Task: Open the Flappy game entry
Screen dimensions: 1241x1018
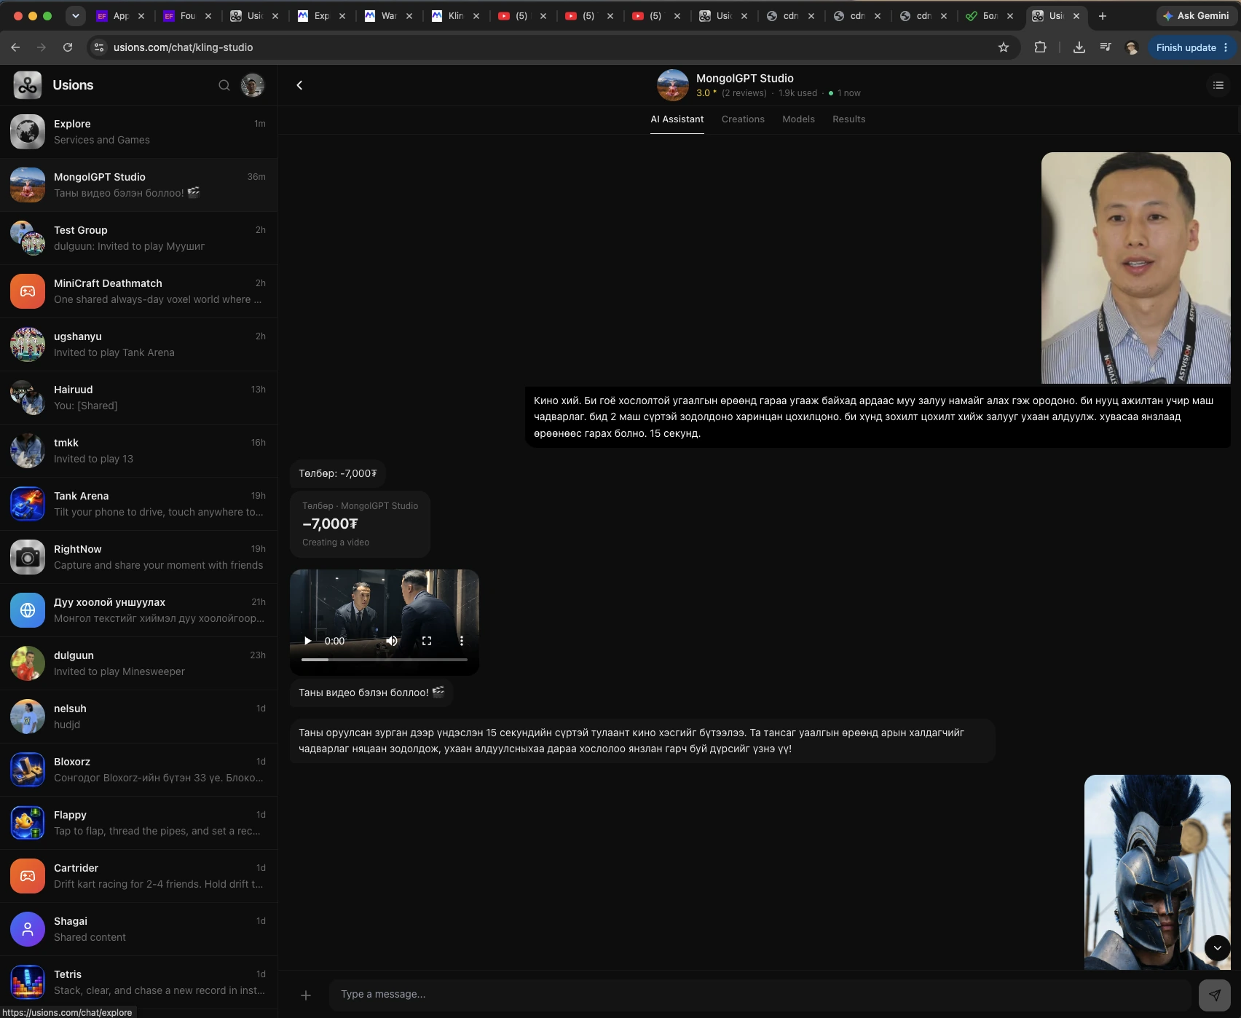Action: 138,823
